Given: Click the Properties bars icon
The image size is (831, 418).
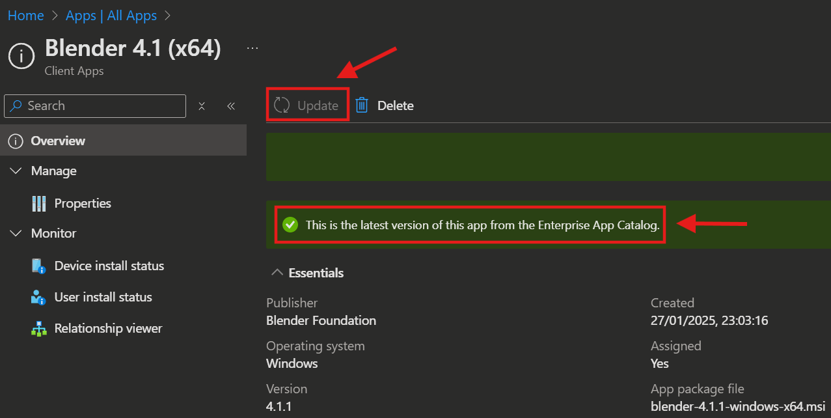Looking at the screenshot, I should pos(39,203).
